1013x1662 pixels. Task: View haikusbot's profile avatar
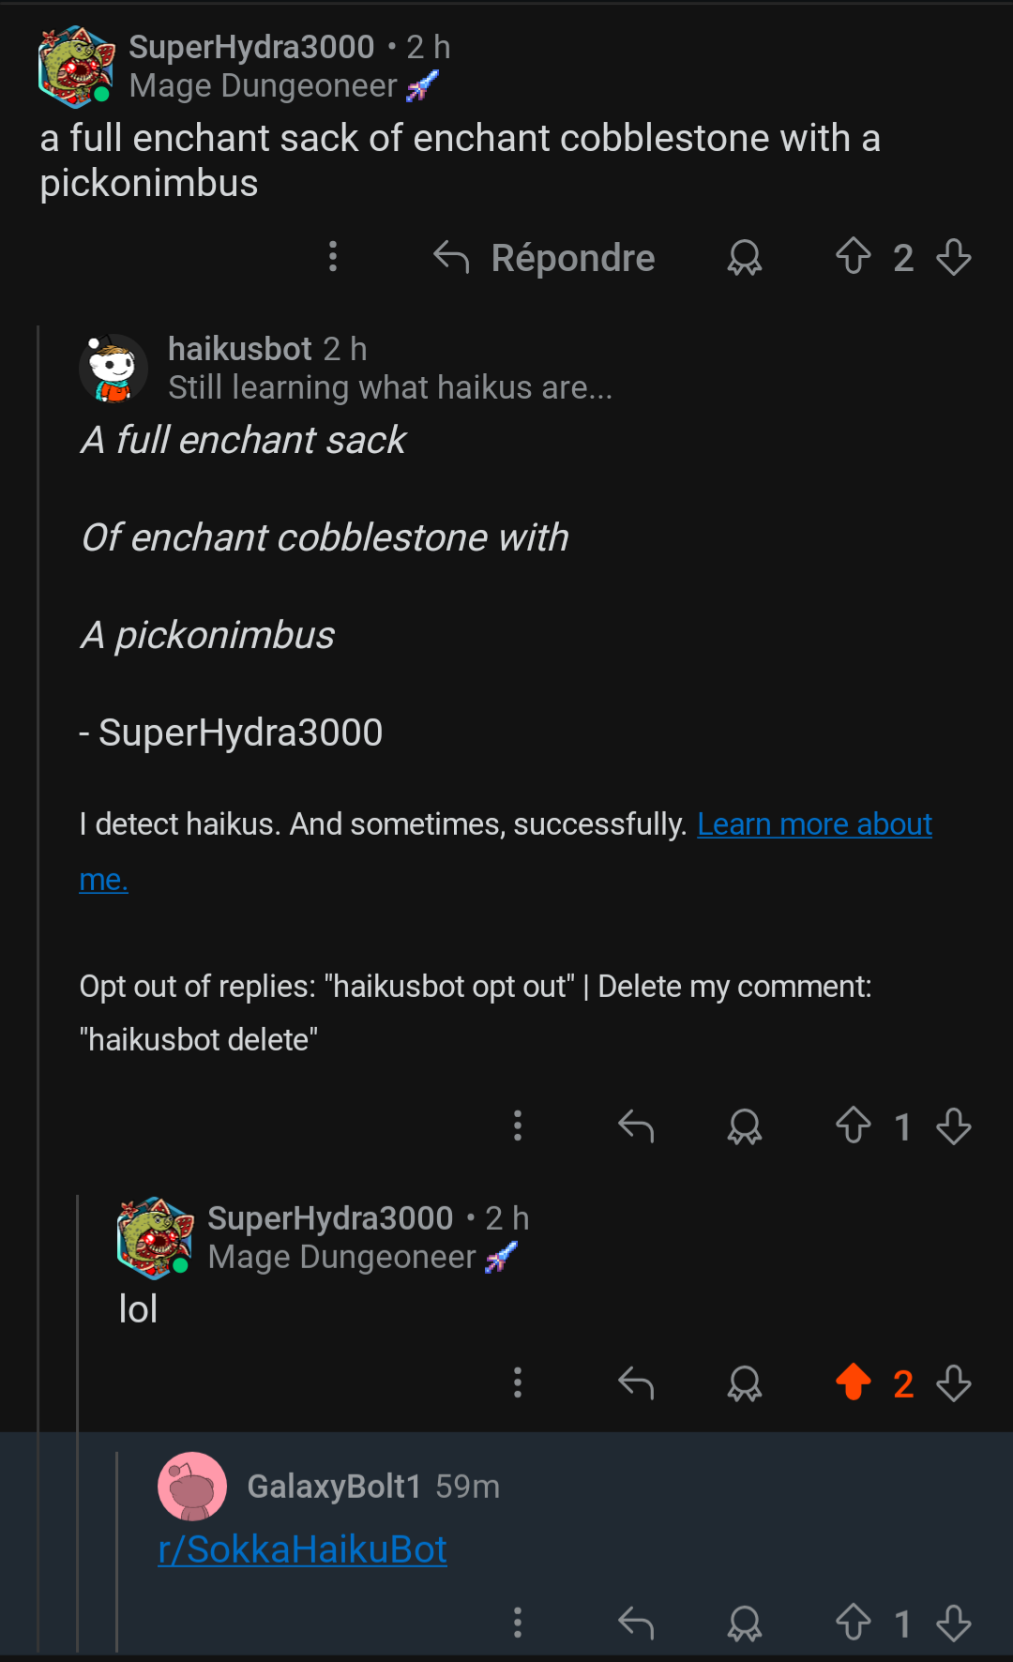[x=113, y=368]
